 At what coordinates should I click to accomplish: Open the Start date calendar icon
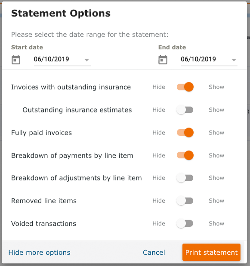click(x=16, y=60)
